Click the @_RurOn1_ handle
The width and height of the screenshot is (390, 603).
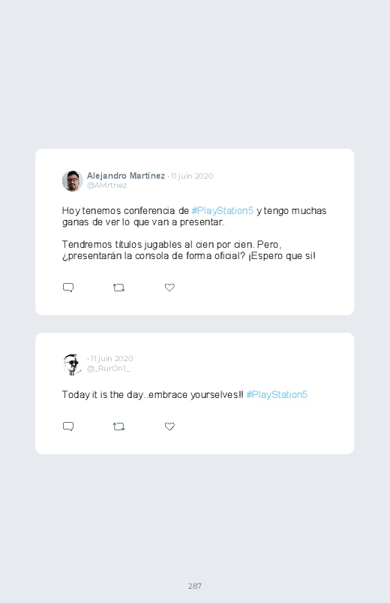tap(108, 369)
